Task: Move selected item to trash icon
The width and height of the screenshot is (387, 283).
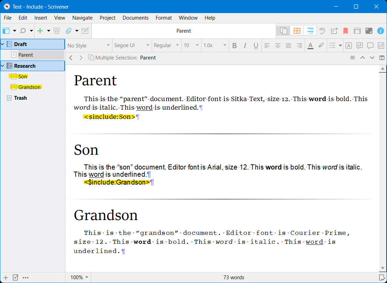Action: point(57,31)
